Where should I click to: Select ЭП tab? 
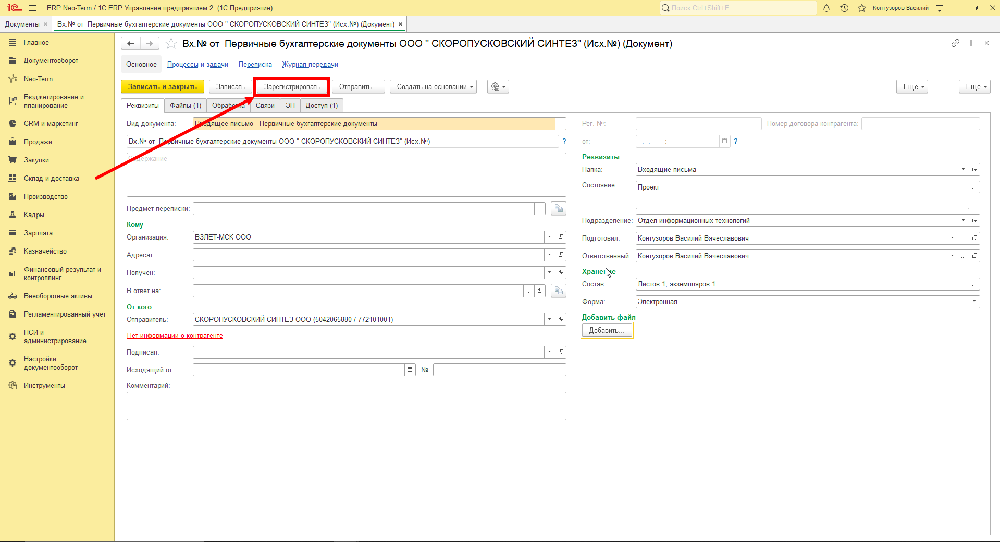pyautogui.click(x=290, y=105)
